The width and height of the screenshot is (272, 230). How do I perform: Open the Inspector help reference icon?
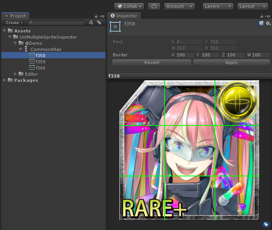click(261, 24)
